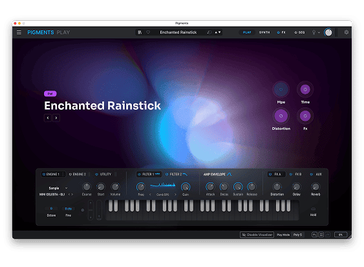Expand the lightbulb dropdown chevron

(319, 32)
